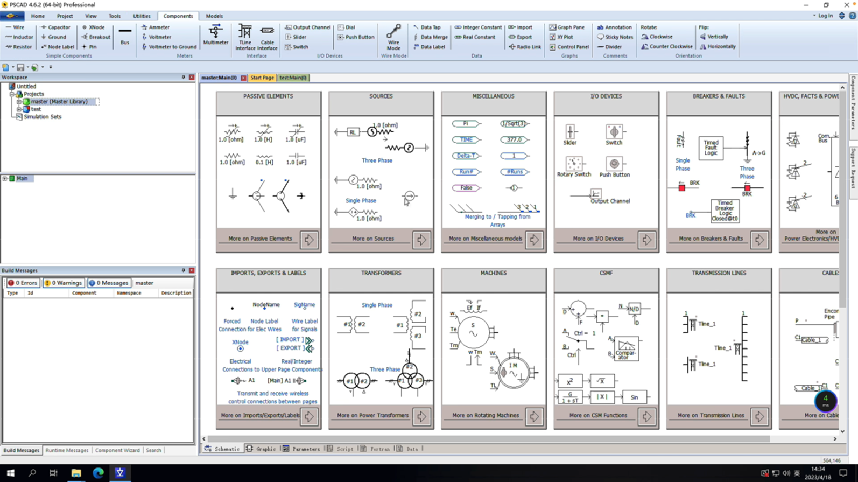Image resolution: width=858 pixels, height=482 pixels.
Task: Insert an Inductor component
Action: coord(19,37)
